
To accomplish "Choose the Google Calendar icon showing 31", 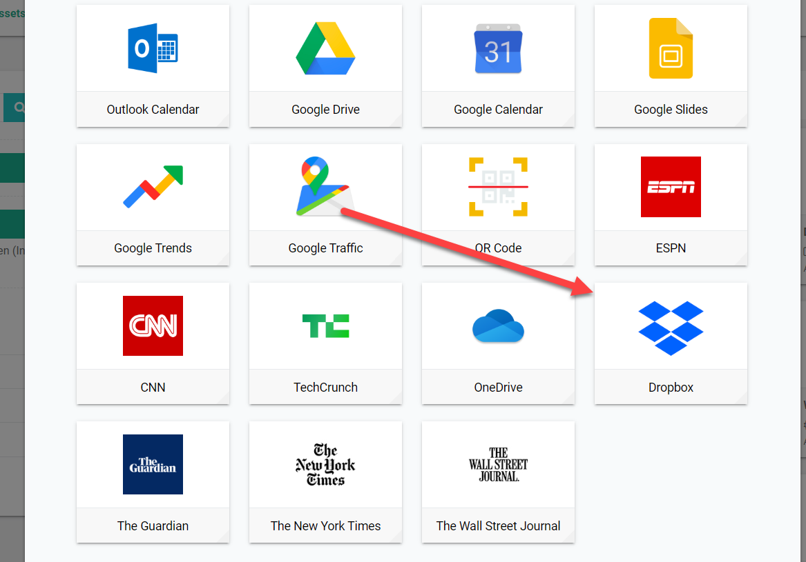I will (498, 48).
